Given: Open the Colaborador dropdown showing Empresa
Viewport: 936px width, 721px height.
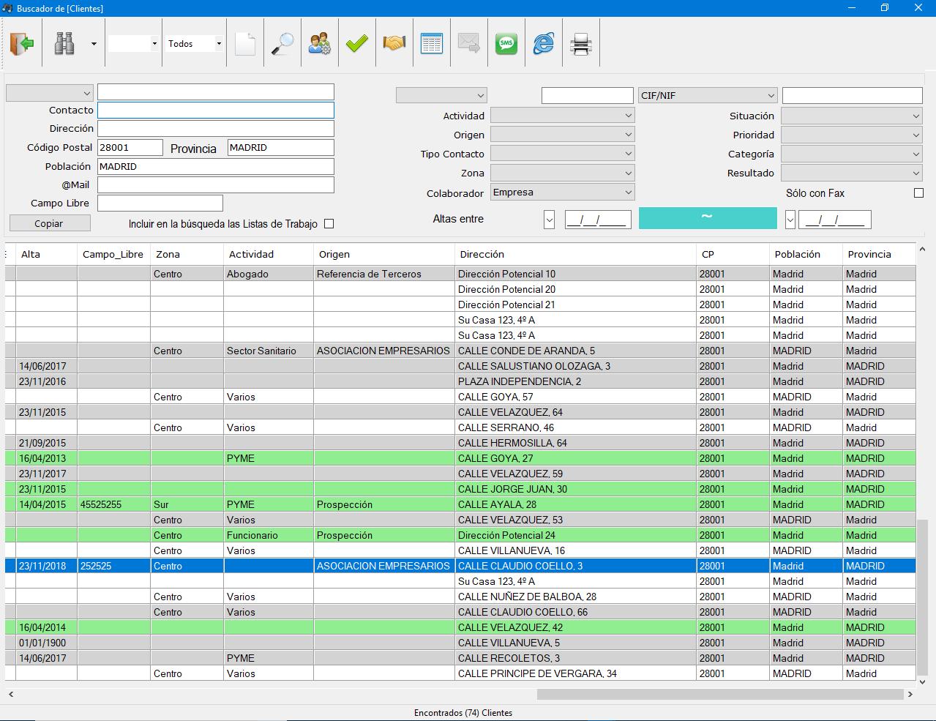Looking at the screenshot, I should click(562, 193).
